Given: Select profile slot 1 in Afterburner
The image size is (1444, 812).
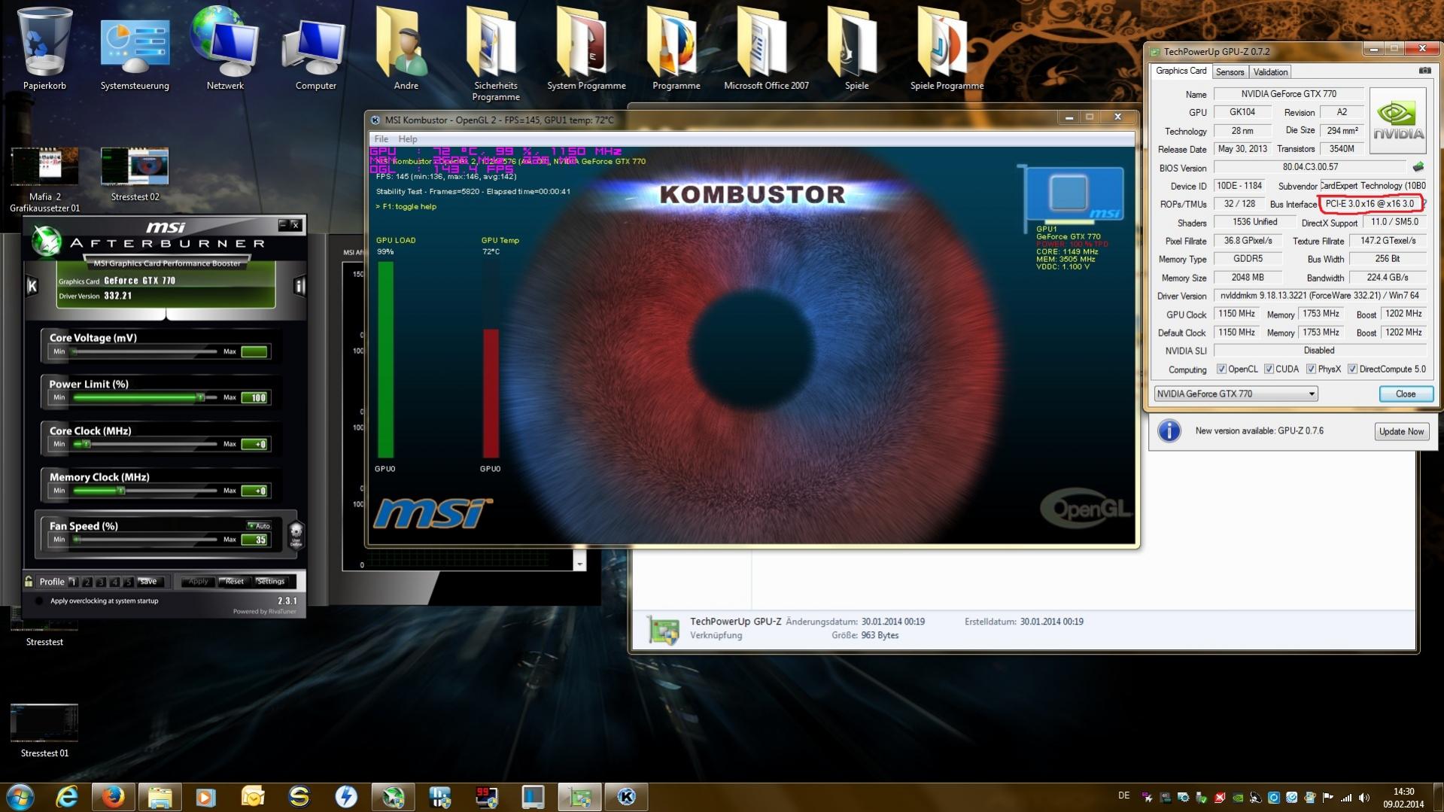Looking at the screenshot, I should pyautogui.click(x=73, y=582).
